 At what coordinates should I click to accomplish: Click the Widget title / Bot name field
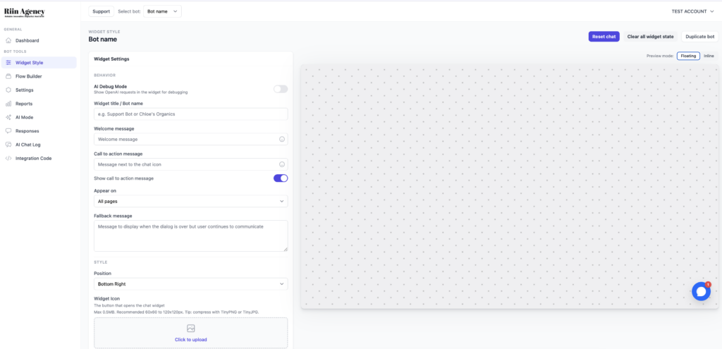[x=190, y=114]
